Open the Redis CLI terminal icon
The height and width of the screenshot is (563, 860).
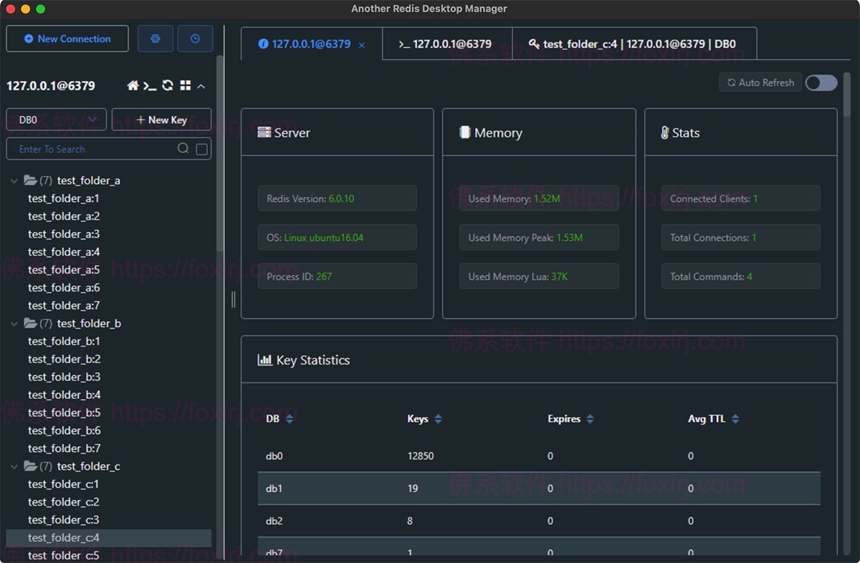(x=150, y=86)
